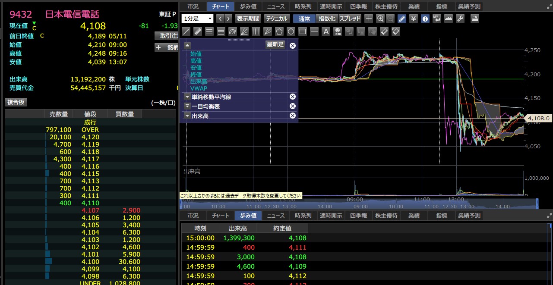
Task: Maximize the lower 歩み値 panel
Action: [549, 216]
